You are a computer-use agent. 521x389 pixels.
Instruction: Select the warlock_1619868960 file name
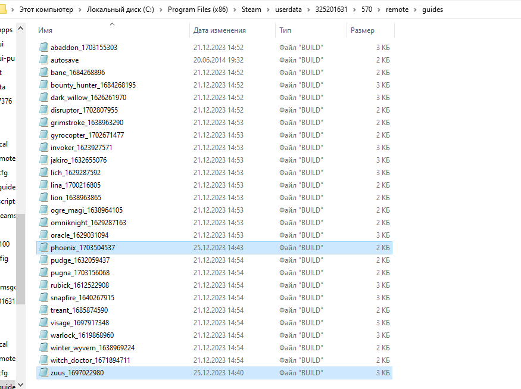(82, 335)
